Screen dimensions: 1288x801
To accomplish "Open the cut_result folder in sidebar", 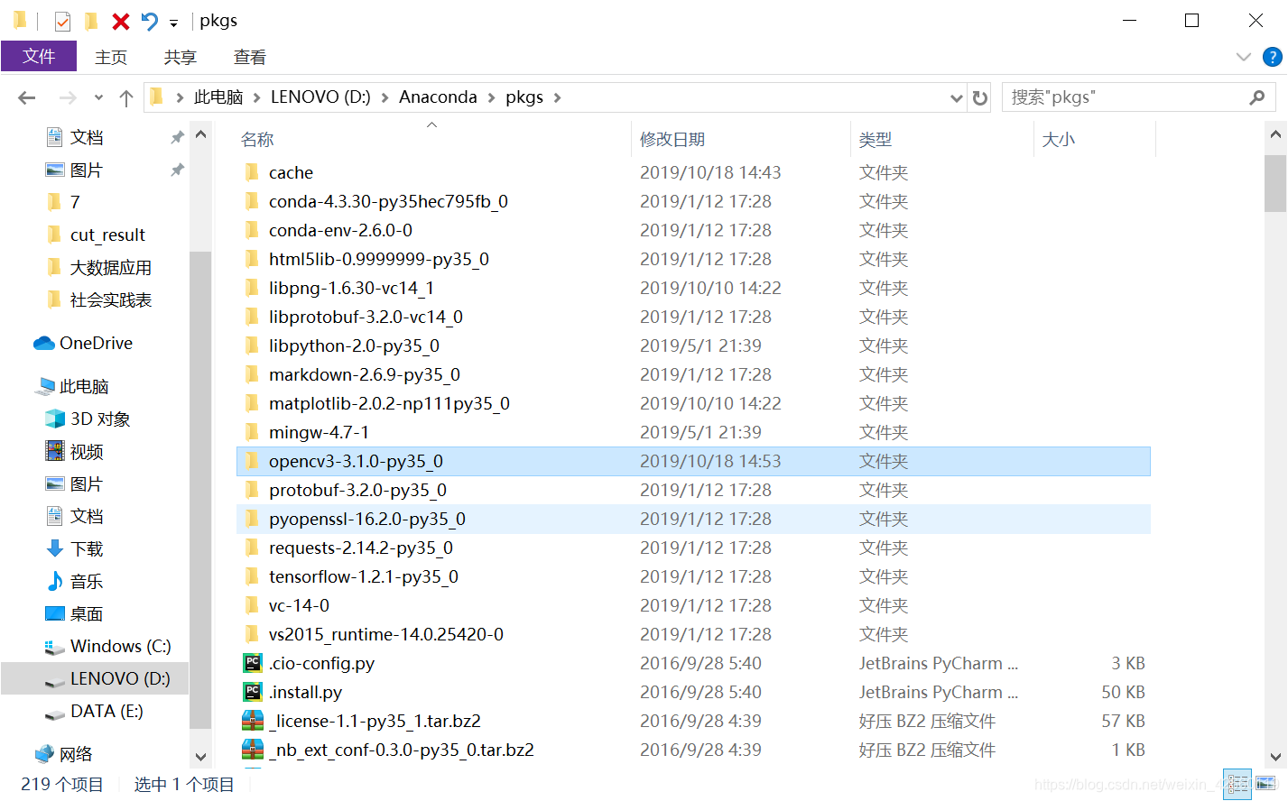I will (107, 235).
